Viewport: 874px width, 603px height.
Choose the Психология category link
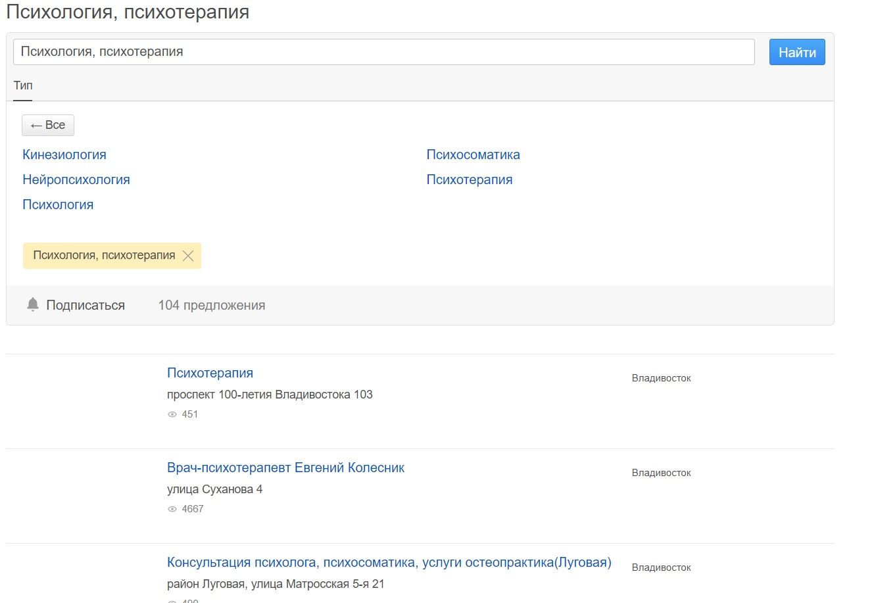tap(58, 205)
